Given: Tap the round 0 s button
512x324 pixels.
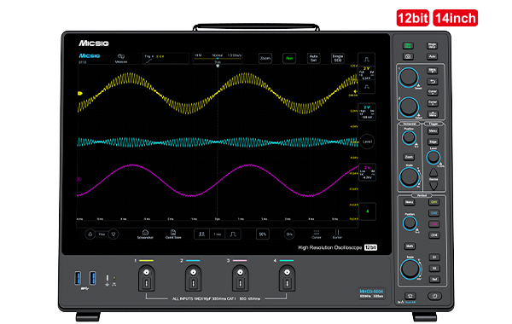Looking at the screenshot, I should click(289, 234).
